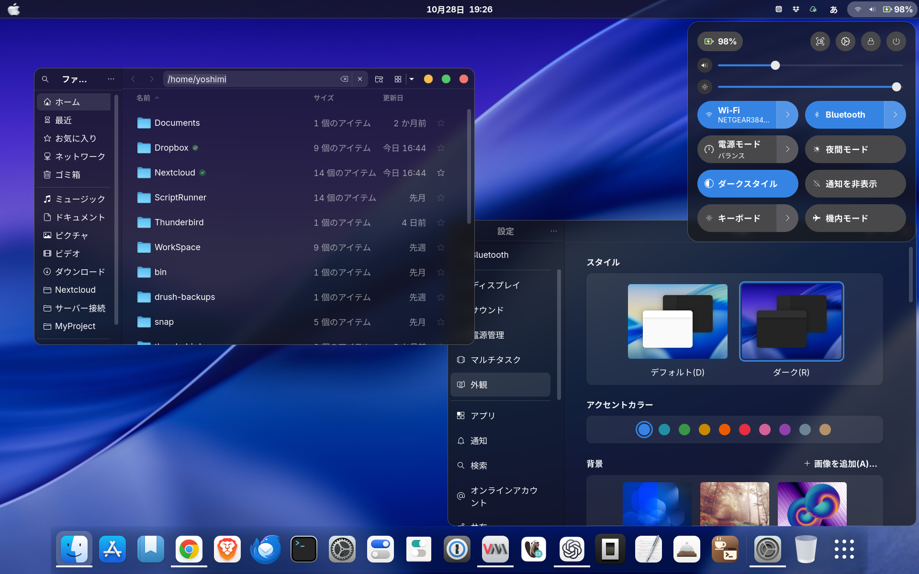This screenshot has width=919, height=574.
Task: Select the デフォルト(D) style thumbnail
Action: pyautogui.click(x=677, y=321)
